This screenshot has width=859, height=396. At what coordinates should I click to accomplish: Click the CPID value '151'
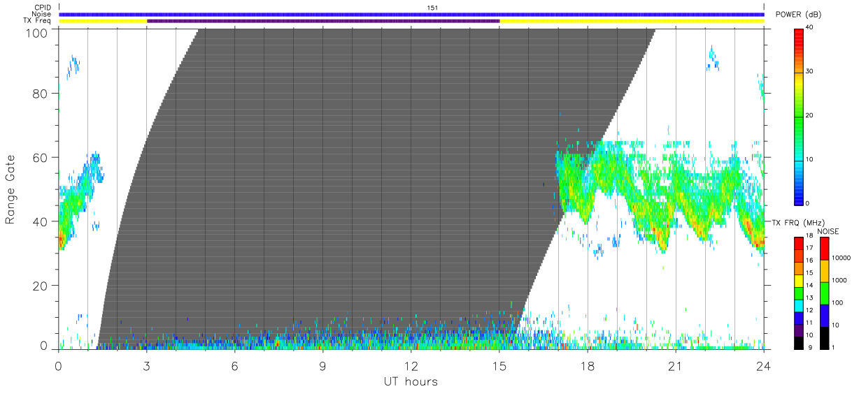pyautogui.click(x=432, y=7)
